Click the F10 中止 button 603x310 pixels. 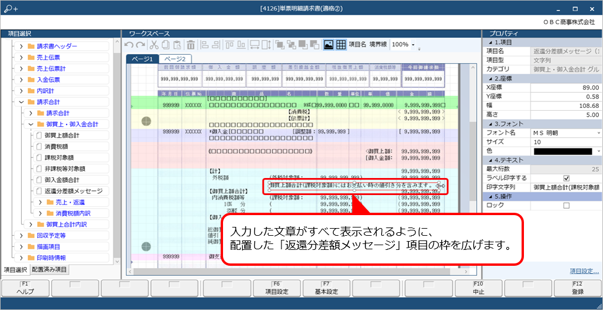pos(479,288)
